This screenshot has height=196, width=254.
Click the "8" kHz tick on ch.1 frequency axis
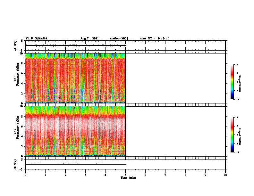(22, 63)
